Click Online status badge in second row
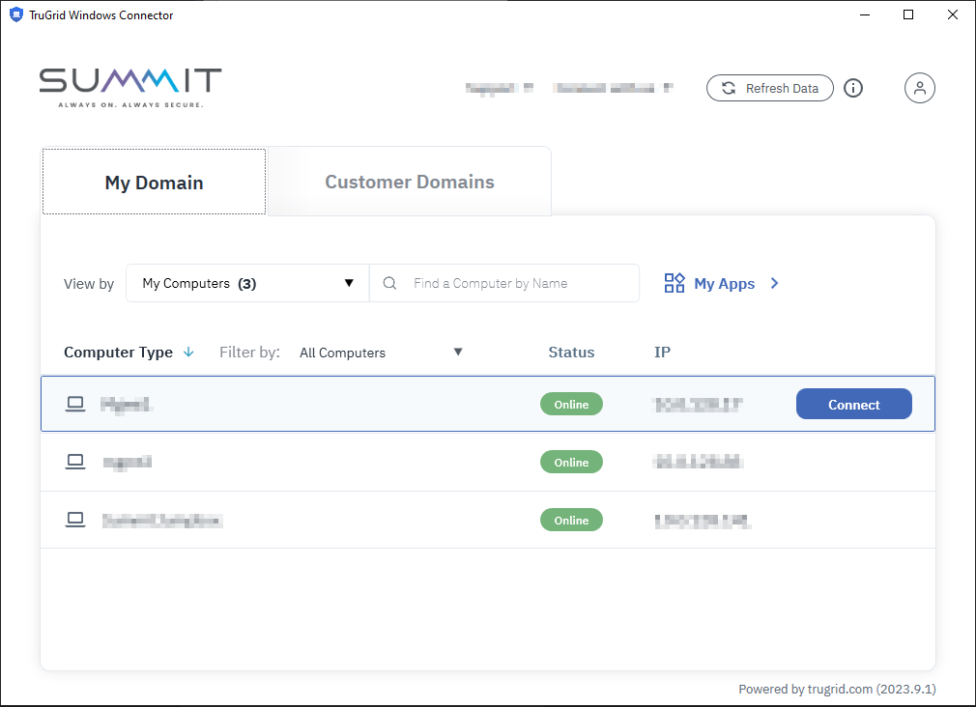Viewport: 976px width, 707px height. tap(571, 463)
